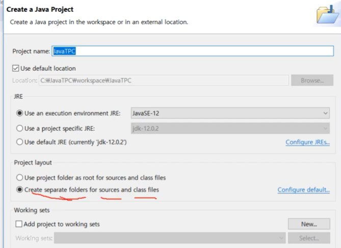Click the Project name input field

click(193, 51)
